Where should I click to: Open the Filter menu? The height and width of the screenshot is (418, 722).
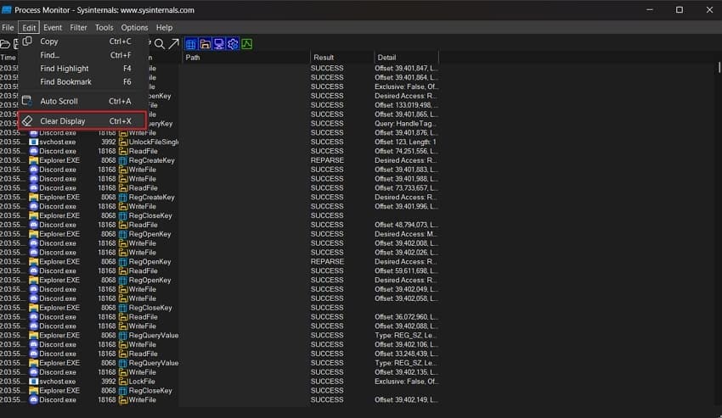coord(78,28)
